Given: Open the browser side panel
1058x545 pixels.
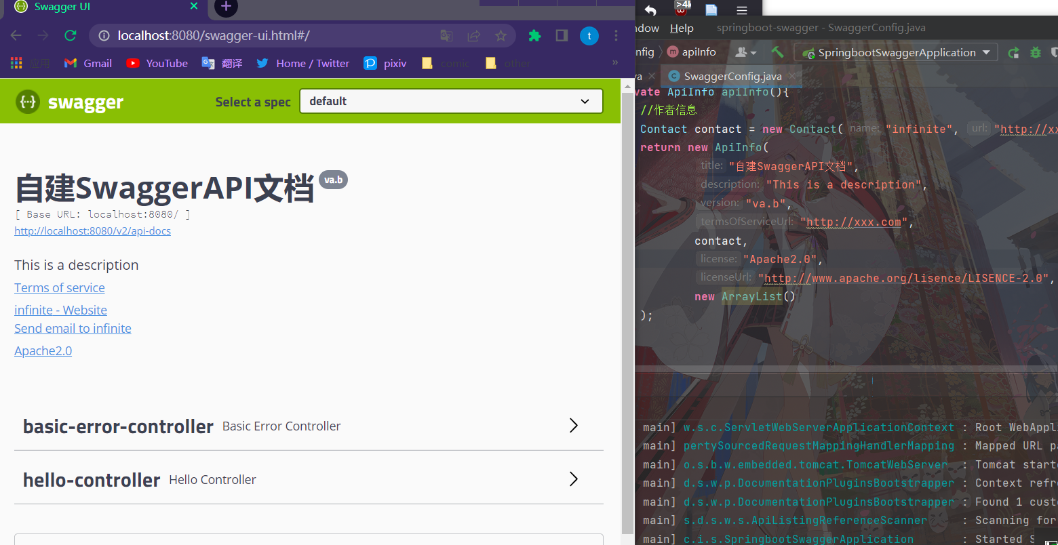Looking at the screenshot, I should tap(562, 36).
